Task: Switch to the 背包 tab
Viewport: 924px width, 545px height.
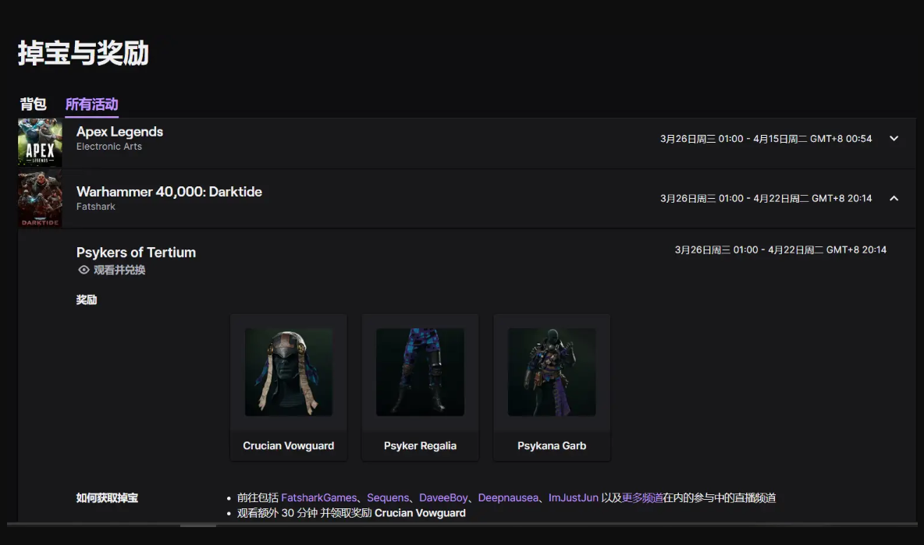Action: 33,104
